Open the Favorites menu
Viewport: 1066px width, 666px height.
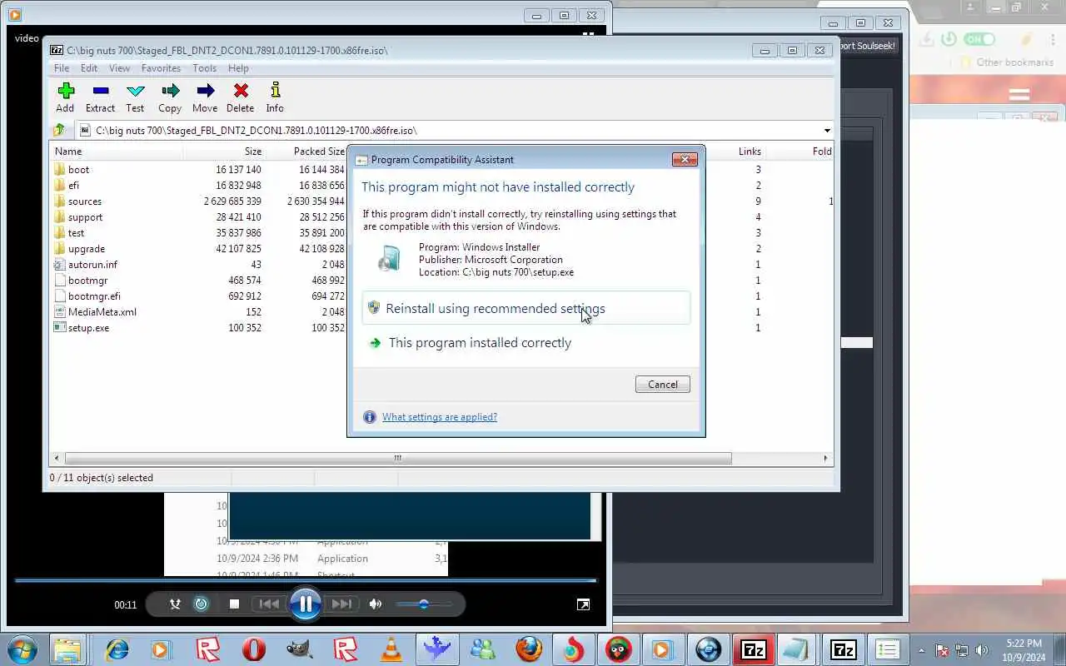(161, 68)
